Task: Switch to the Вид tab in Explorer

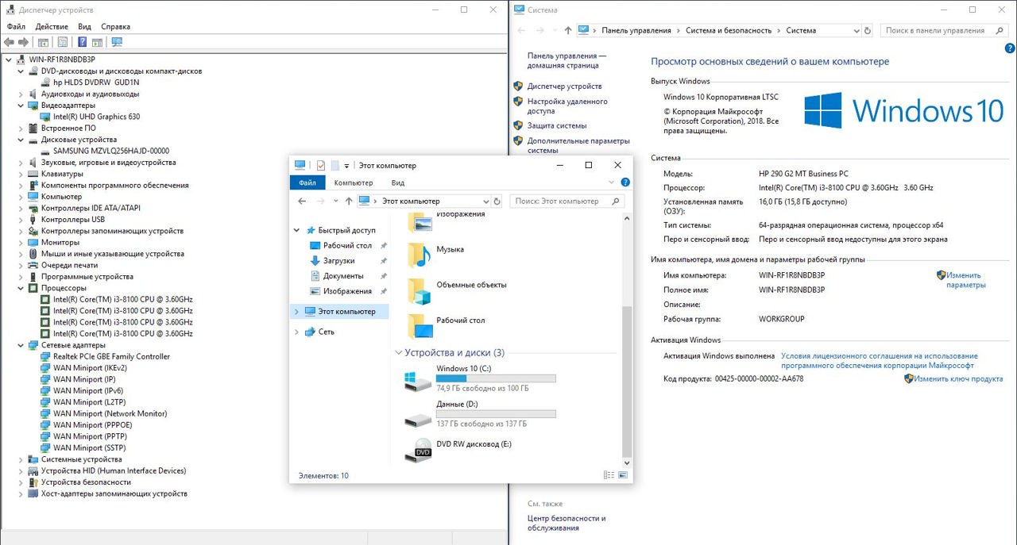Action: (x=397, y=182)
